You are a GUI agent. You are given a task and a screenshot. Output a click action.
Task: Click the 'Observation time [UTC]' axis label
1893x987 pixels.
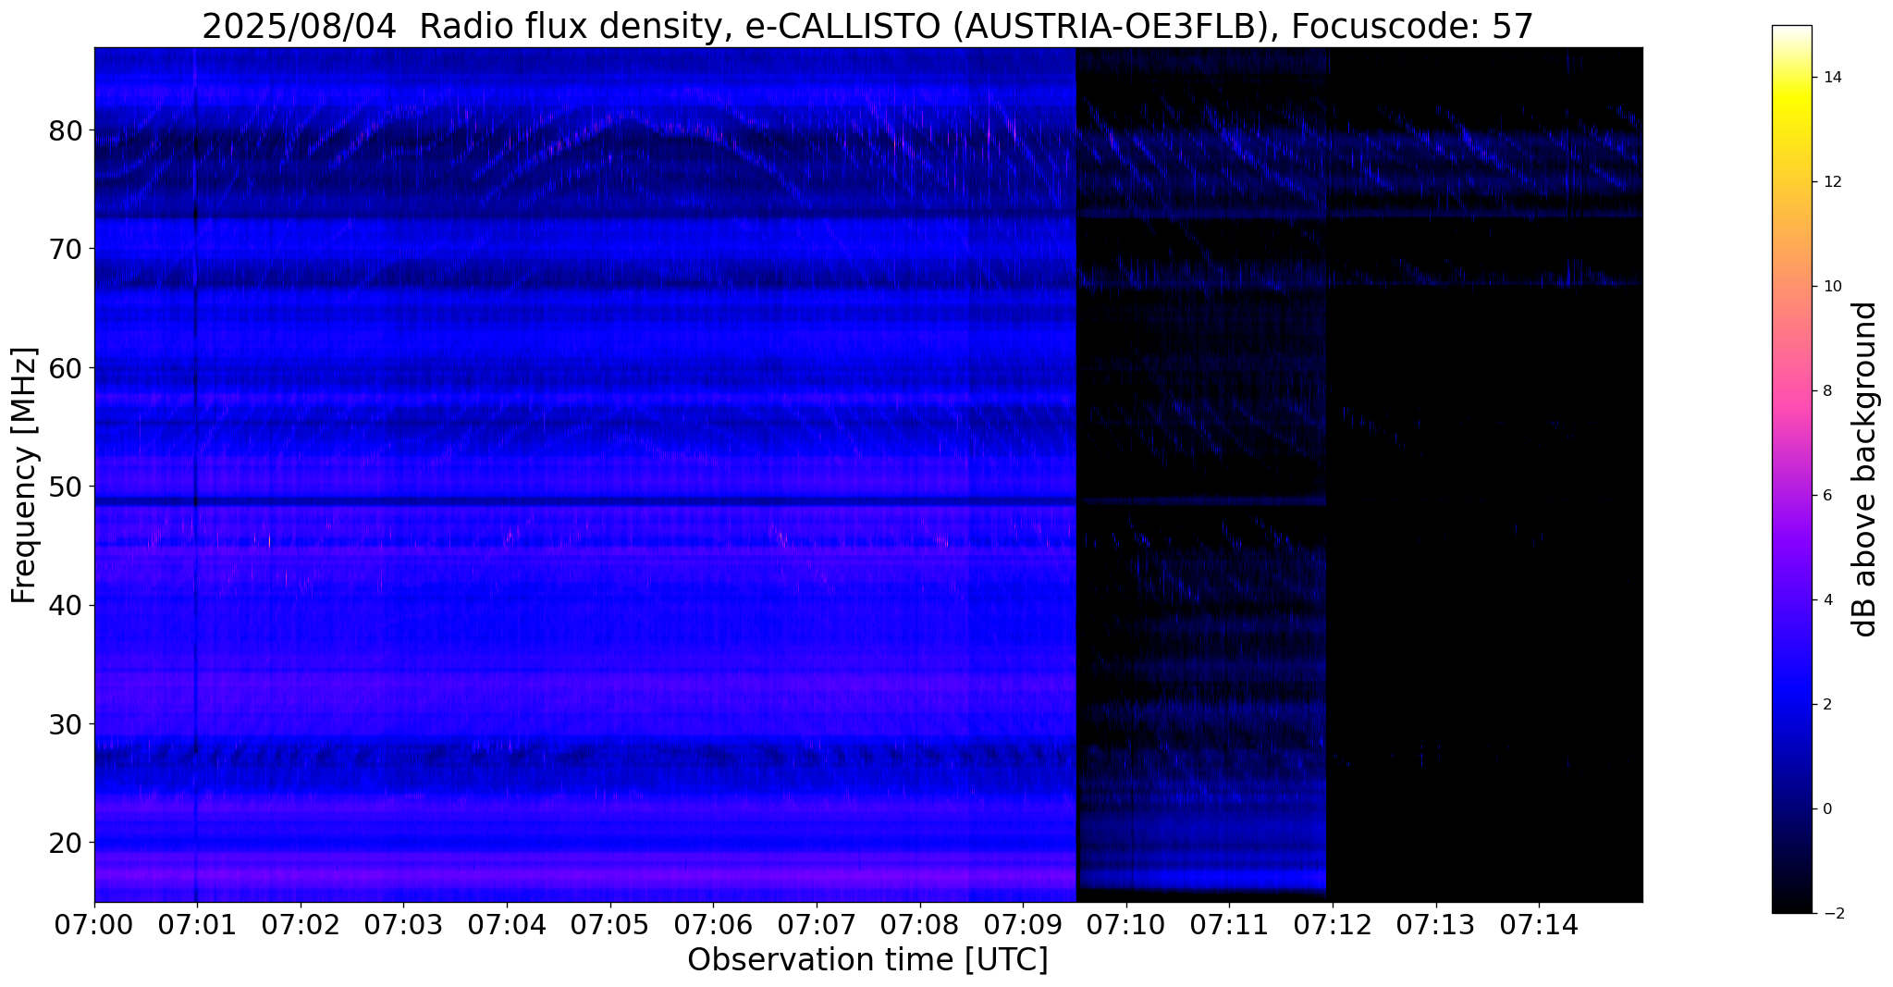[867, 959]
